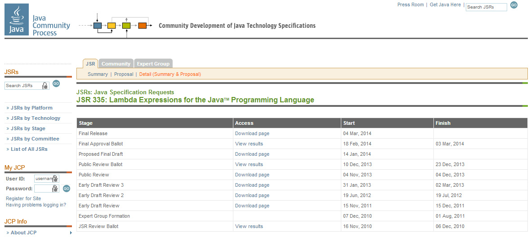Click the Finish column header
Image resolution: width=531 pixels, height=237 pixels.
pyautogui.click(x=481, y=123)
